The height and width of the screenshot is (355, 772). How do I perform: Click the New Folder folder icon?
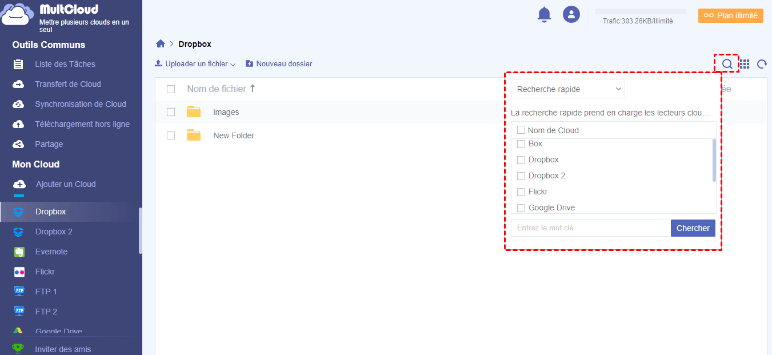click(194, 135)
